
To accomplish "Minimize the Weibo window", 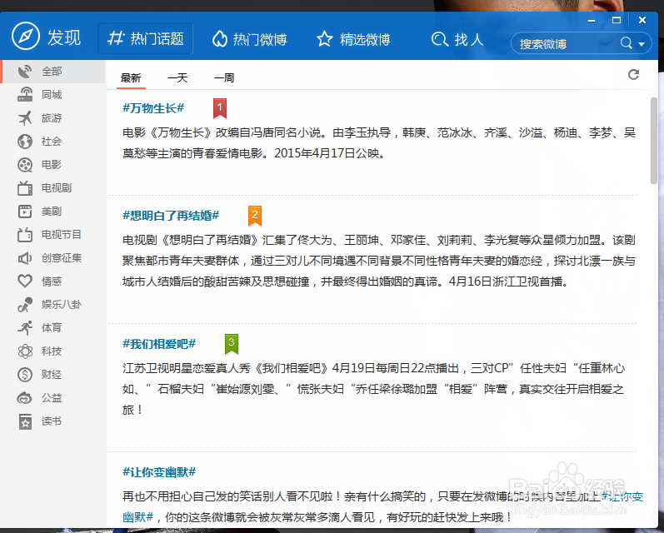I will 592,20.
